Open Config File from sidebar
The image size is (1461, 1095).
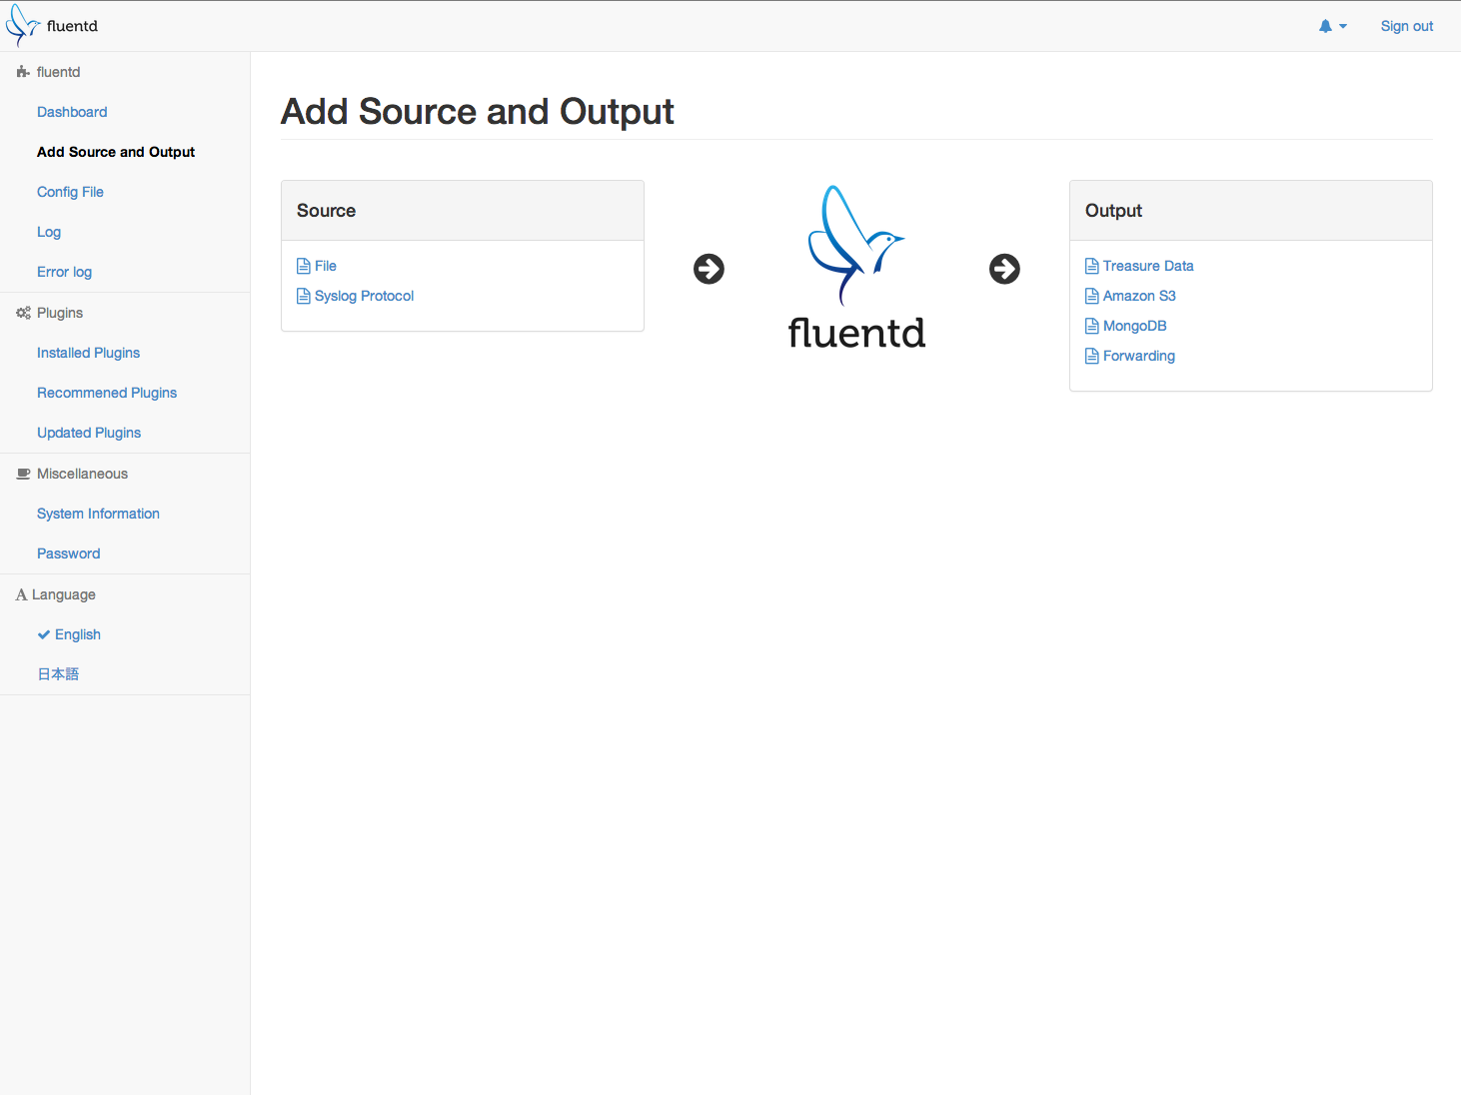click(x=70, y=192)
